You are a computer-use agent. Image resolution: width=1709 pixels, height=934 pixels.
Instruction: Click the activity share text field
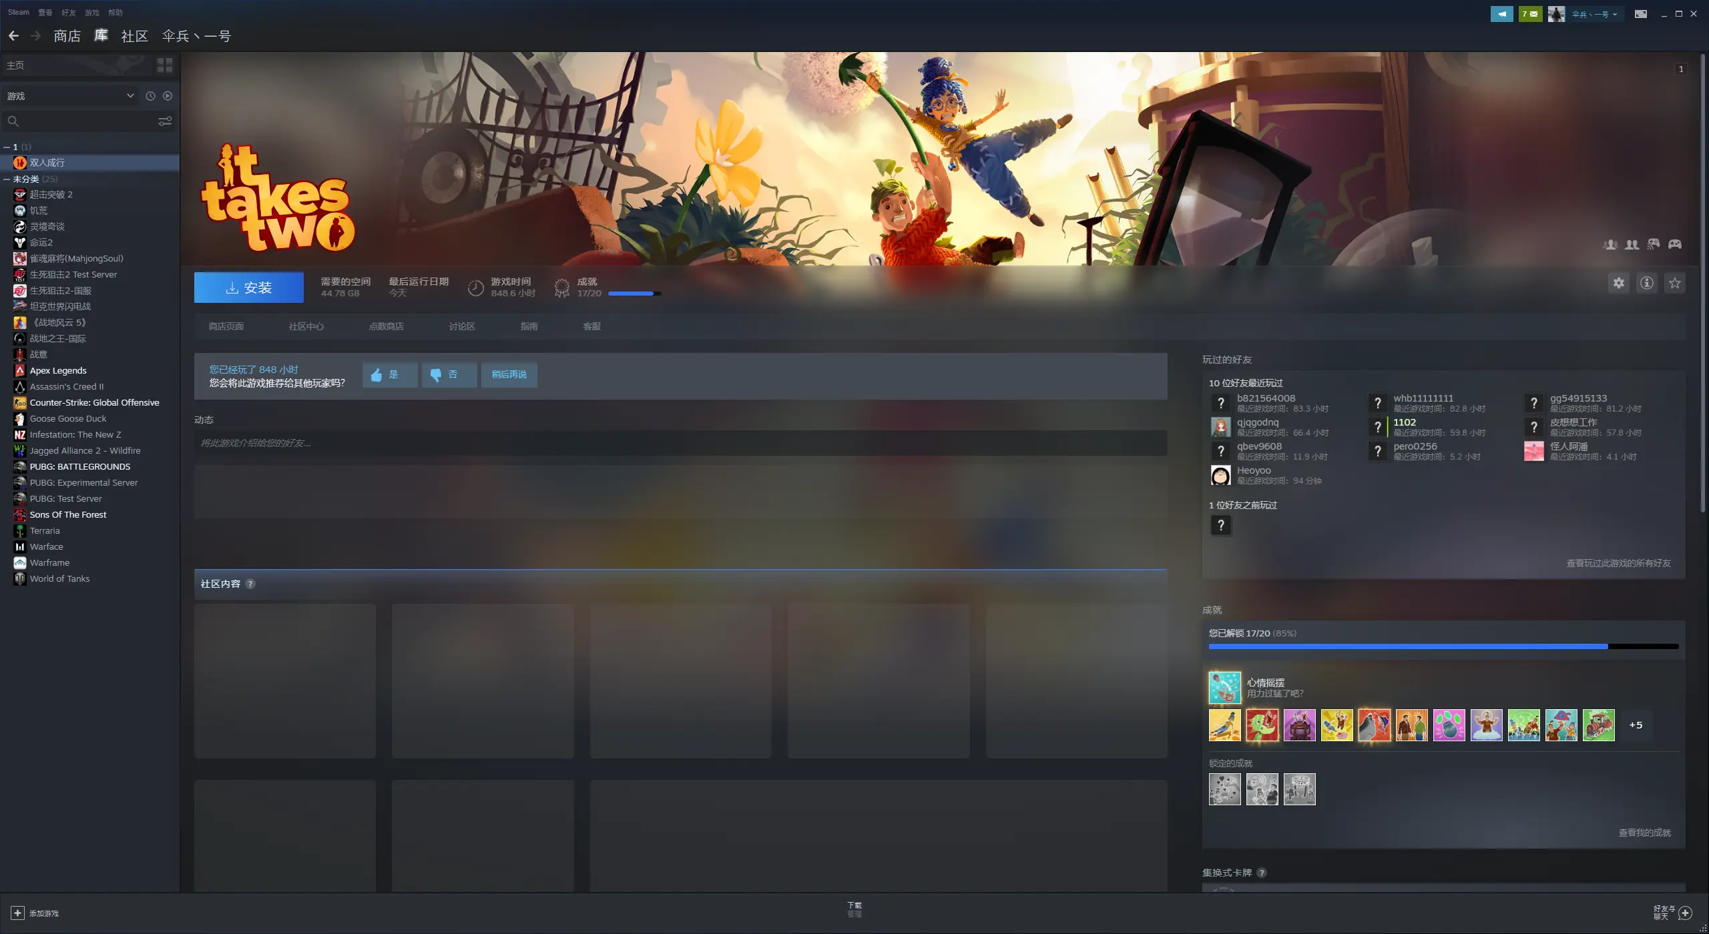pyautogui.click(x=680, y=443)
